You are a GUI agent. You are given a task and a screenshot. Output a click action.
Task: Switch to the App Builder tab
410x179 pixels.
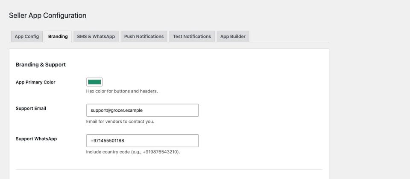(x=233, y=37)
